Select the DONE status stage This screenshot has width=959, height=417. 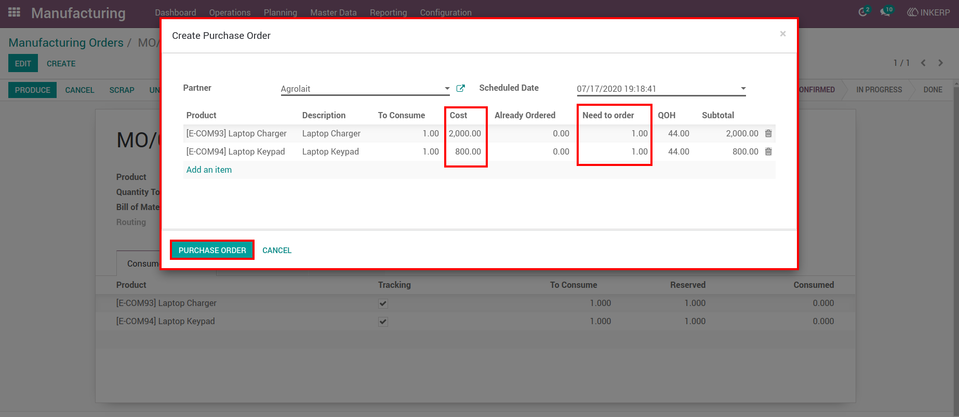933,90
